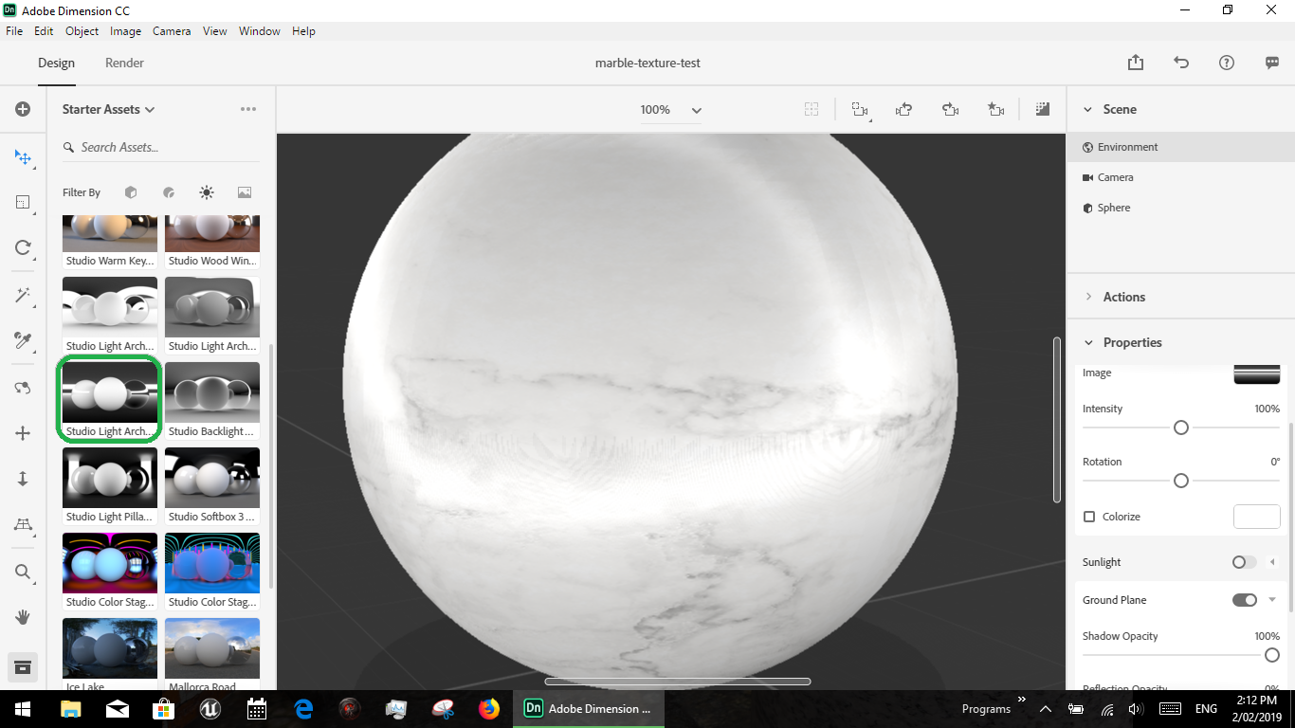
Task: Activate the Pan camera tool
Action: click(x=23, y=433)
